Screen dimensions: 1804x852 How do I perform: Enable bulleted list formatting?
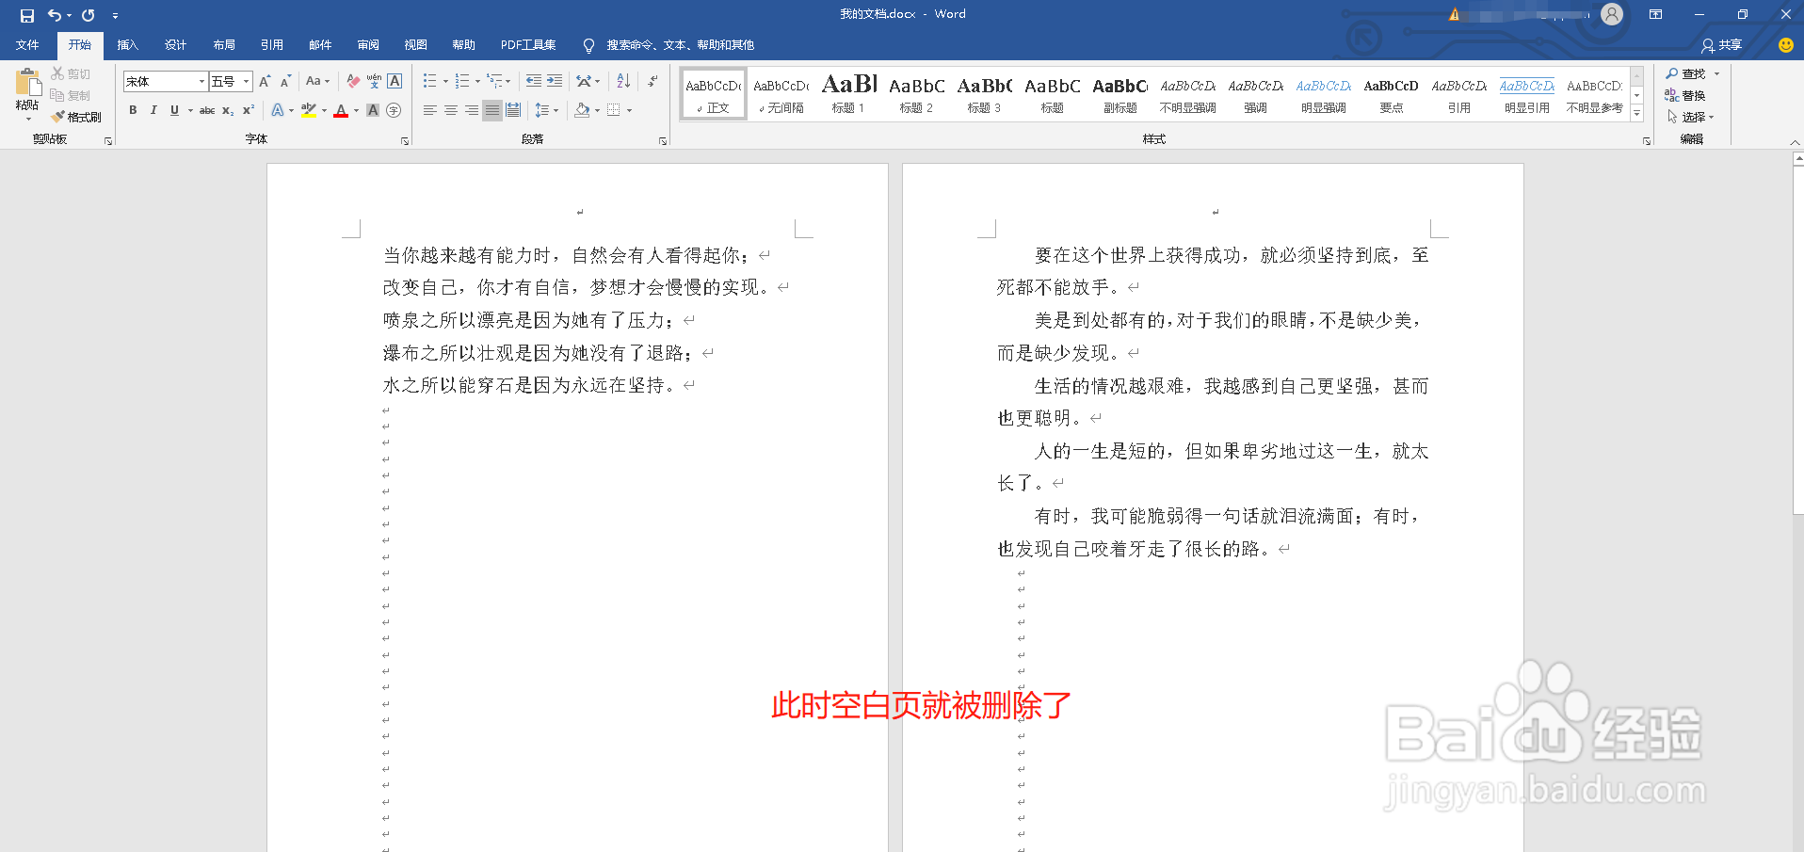tap(429, 81)
